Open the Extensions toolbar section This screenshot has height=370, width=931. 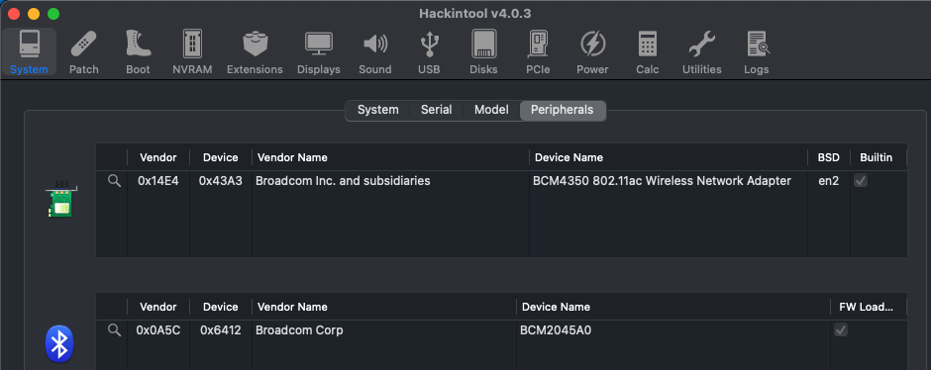255,52
